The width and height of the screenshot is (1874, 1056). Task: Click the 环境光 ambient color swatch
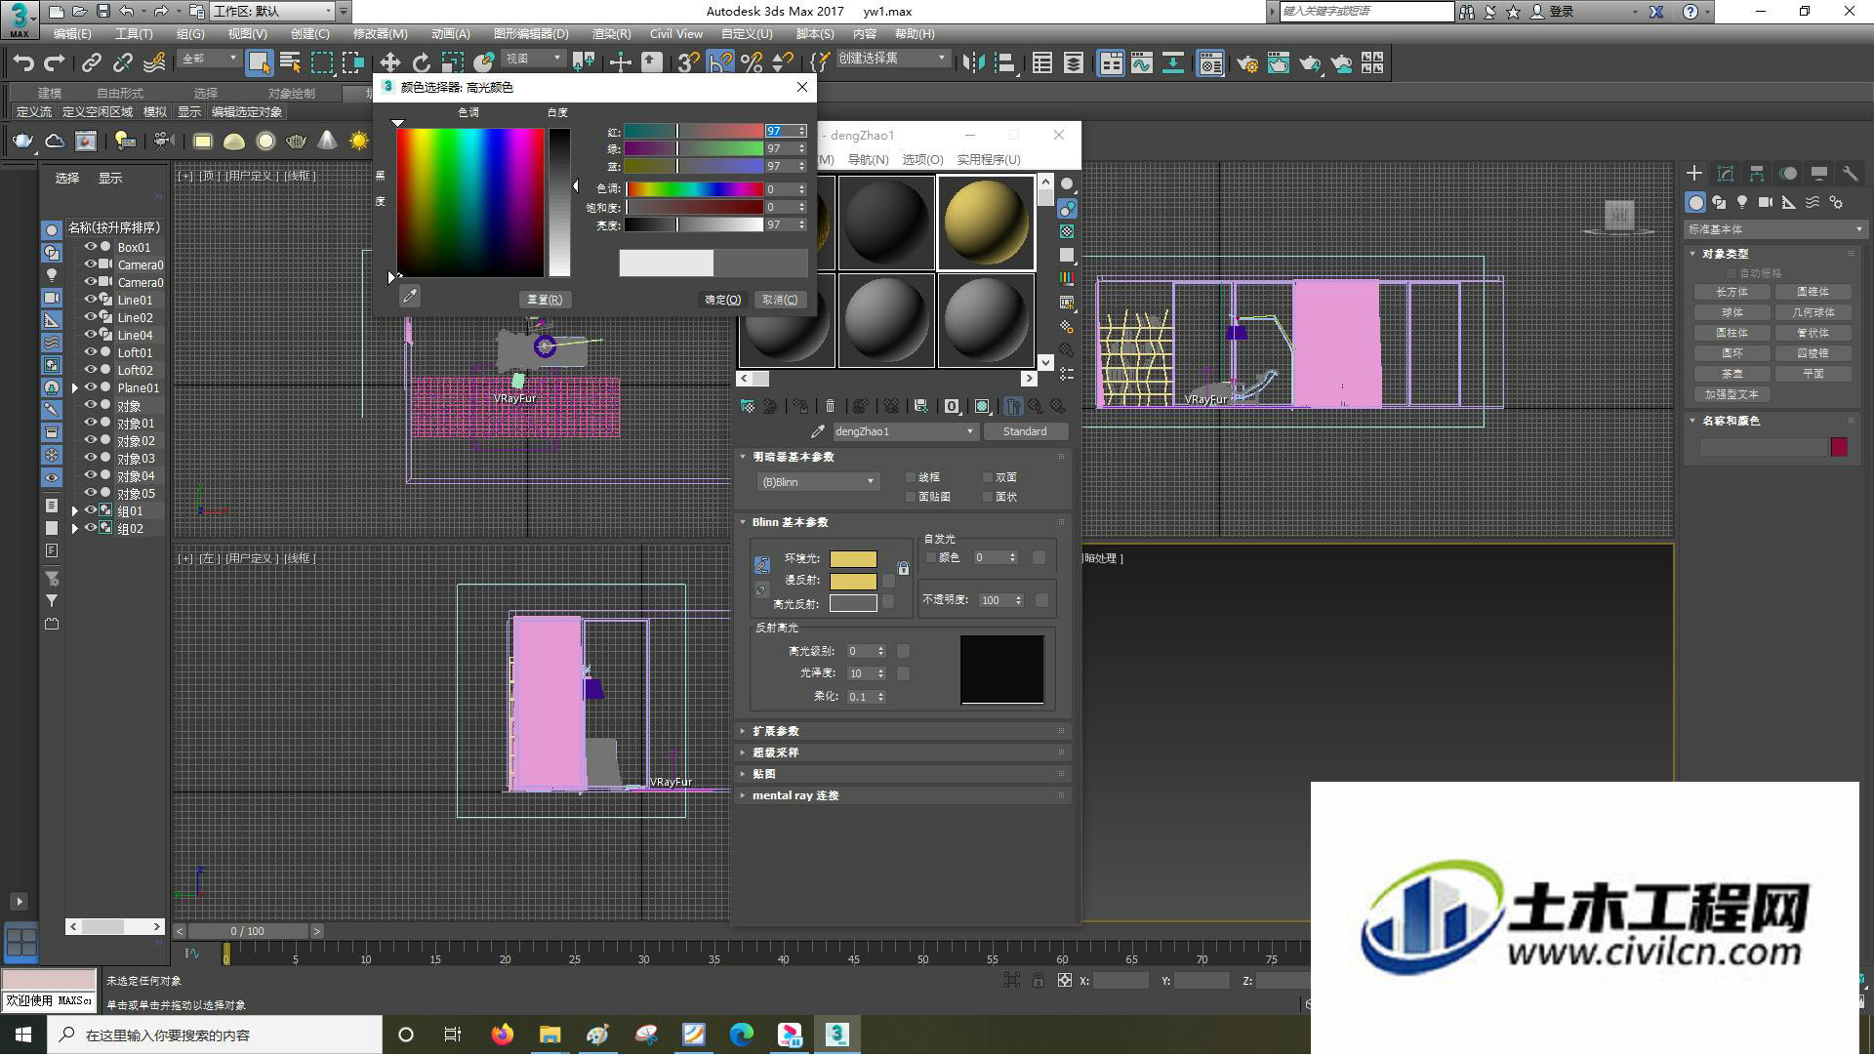click(853, 559)
